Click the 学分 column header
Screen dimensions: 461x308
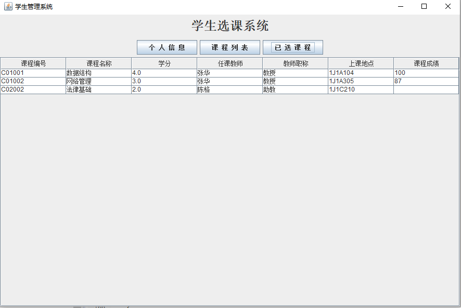pos(164,63)
